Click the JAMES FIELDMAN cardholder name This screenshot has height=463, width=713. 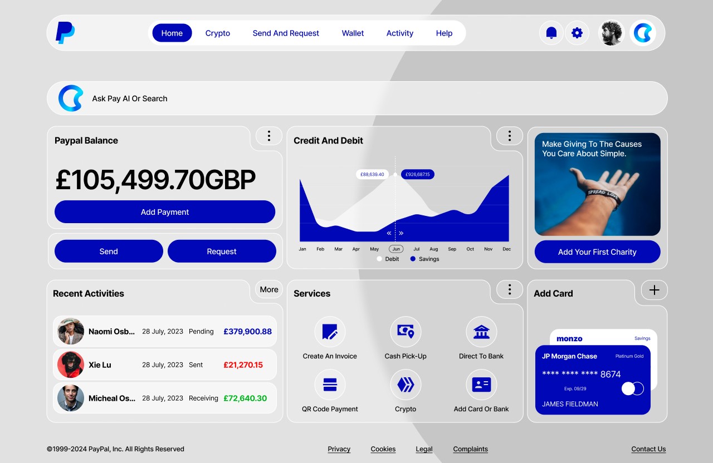coord(570,404)
